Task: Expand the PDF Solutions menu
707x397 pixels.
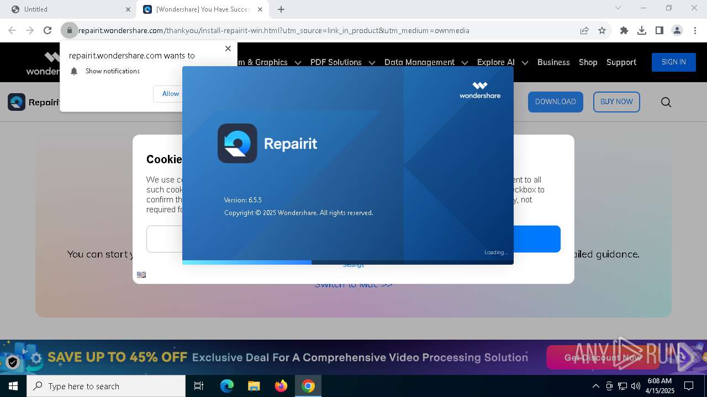Action: pos(342,62)
